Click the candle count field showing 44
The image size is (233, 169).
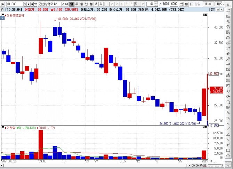pyautogui.click(x=150, y=4)
